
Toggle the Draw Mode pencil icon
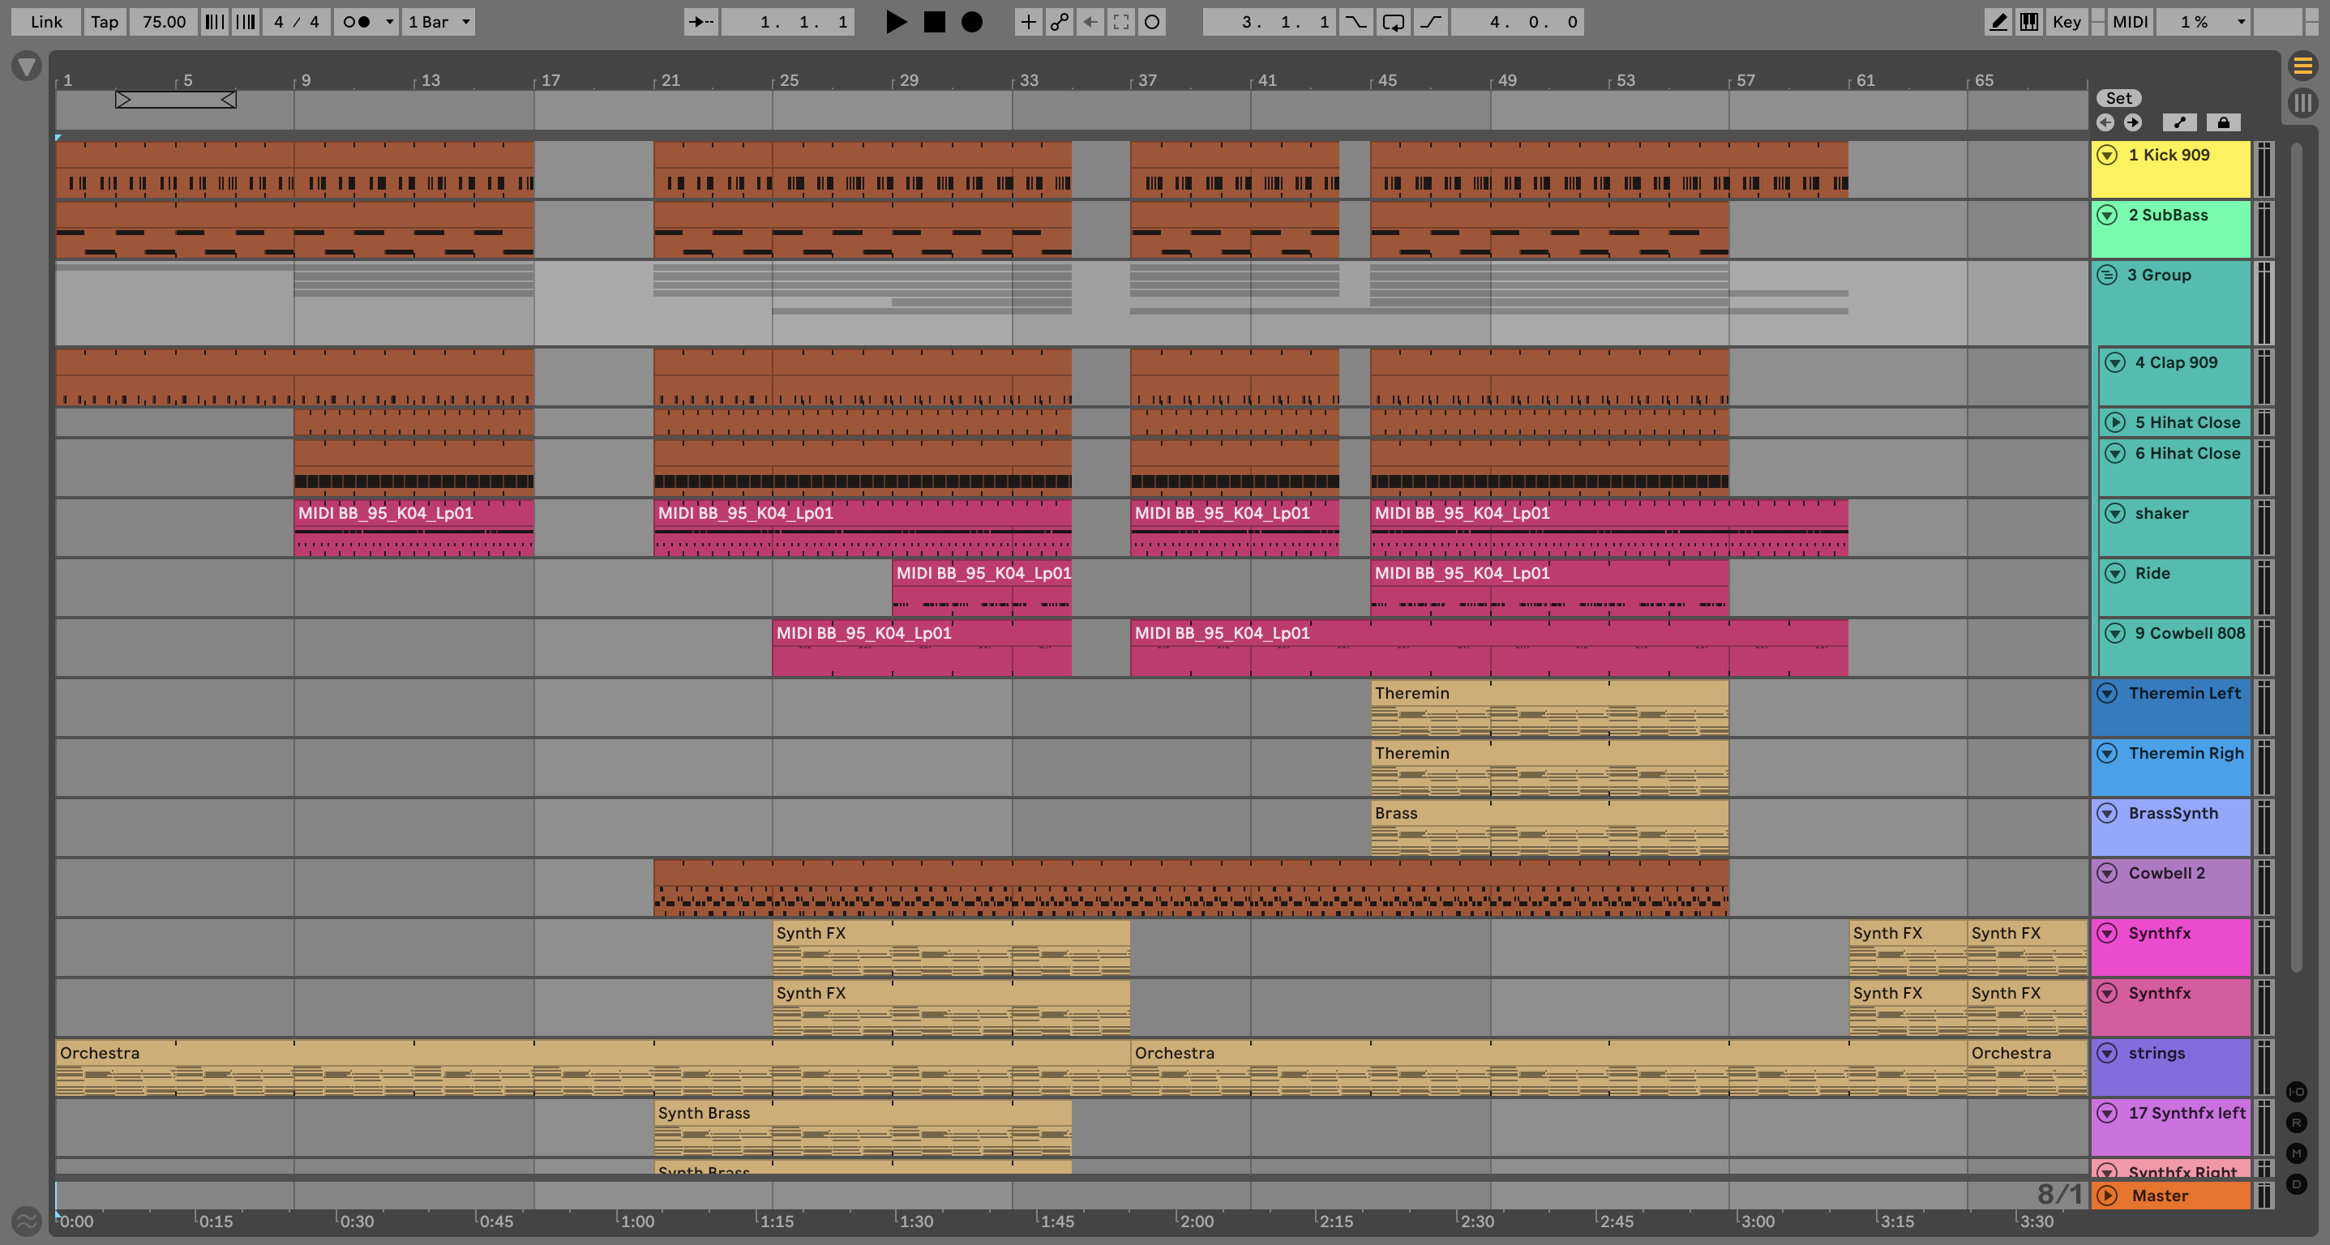(x=1998, y=22)
